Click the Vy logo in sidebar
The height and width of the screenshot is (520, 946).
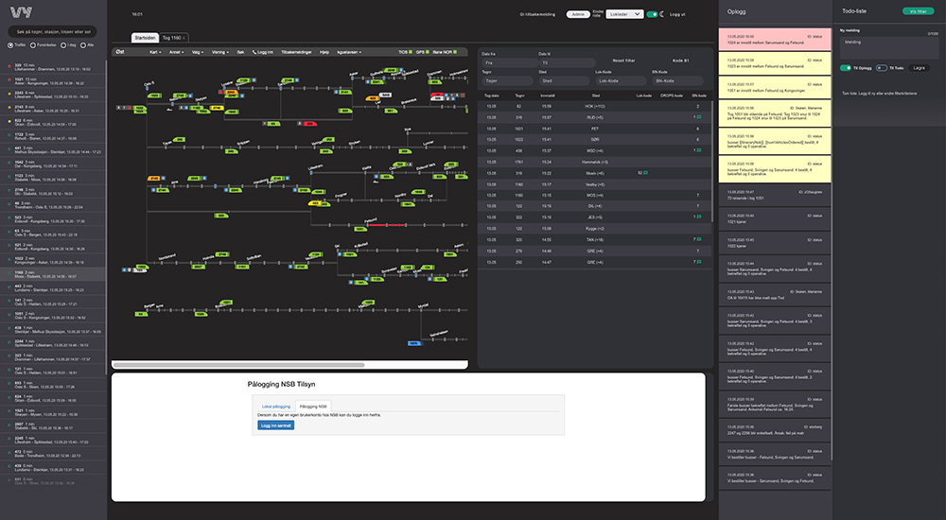[x=21, y=12]
